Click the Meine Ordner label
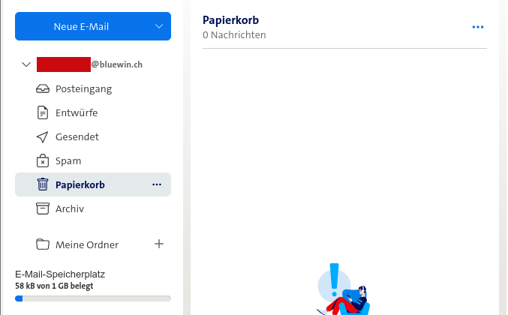Image resolution: width=508 pixels, height=315 pixels. click(87, 244)
